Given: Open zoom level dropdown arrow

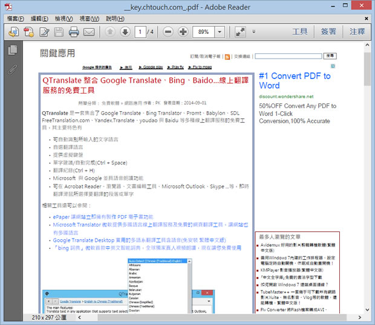Looking at the screenshot, I should [220, 32].
